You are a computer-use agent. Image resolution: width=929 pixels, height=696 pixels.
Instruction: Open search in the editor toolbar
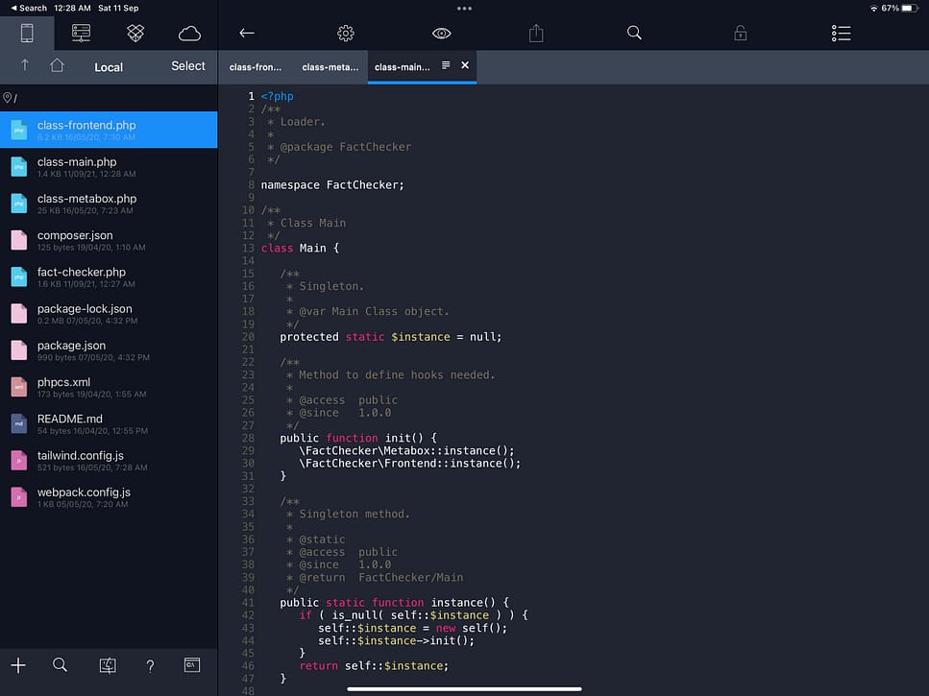pos(634,33)
